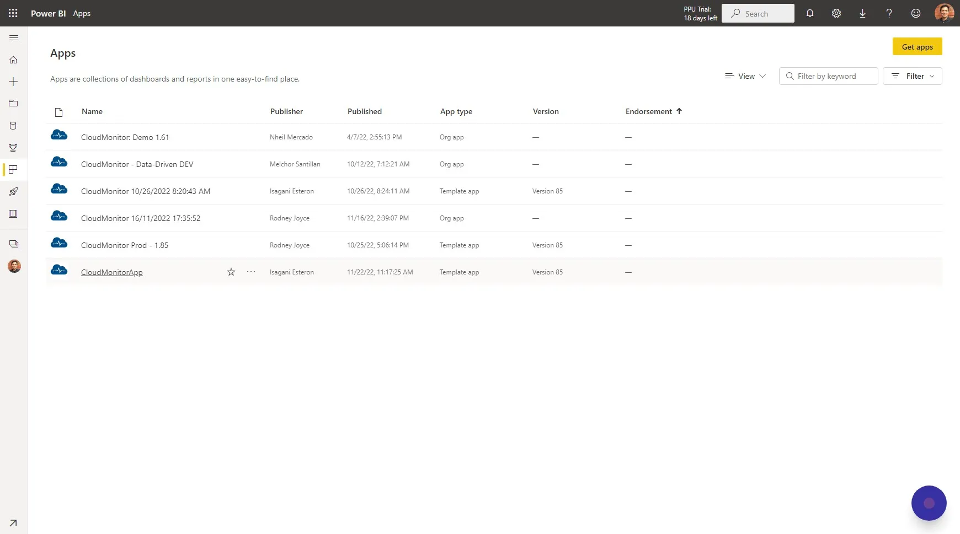Open notifications bell icon
Screen dimensions: 960x534
click(810, 13)
